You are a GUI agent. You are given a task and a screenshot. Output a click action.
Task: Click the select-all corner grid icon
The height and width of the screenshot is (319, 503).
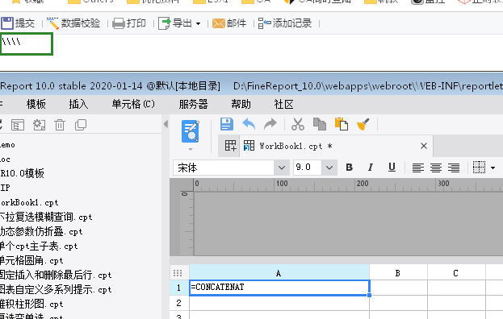point(178,273)
